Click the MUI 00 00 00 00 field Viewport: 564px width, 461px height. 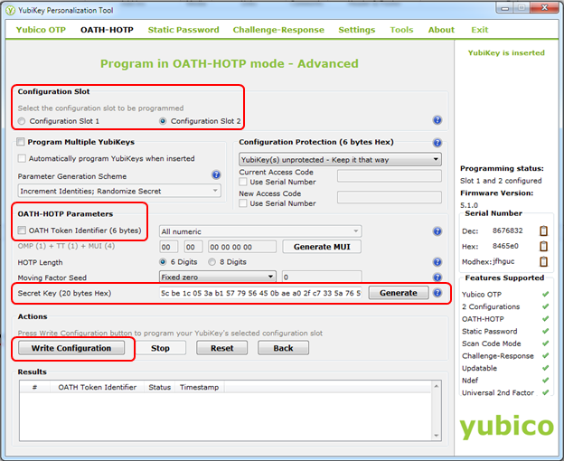pyautogui.click(x=242, y=247)
